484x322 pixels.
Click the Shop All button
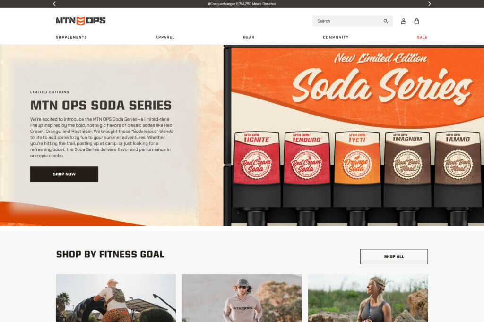coord(394,256)
